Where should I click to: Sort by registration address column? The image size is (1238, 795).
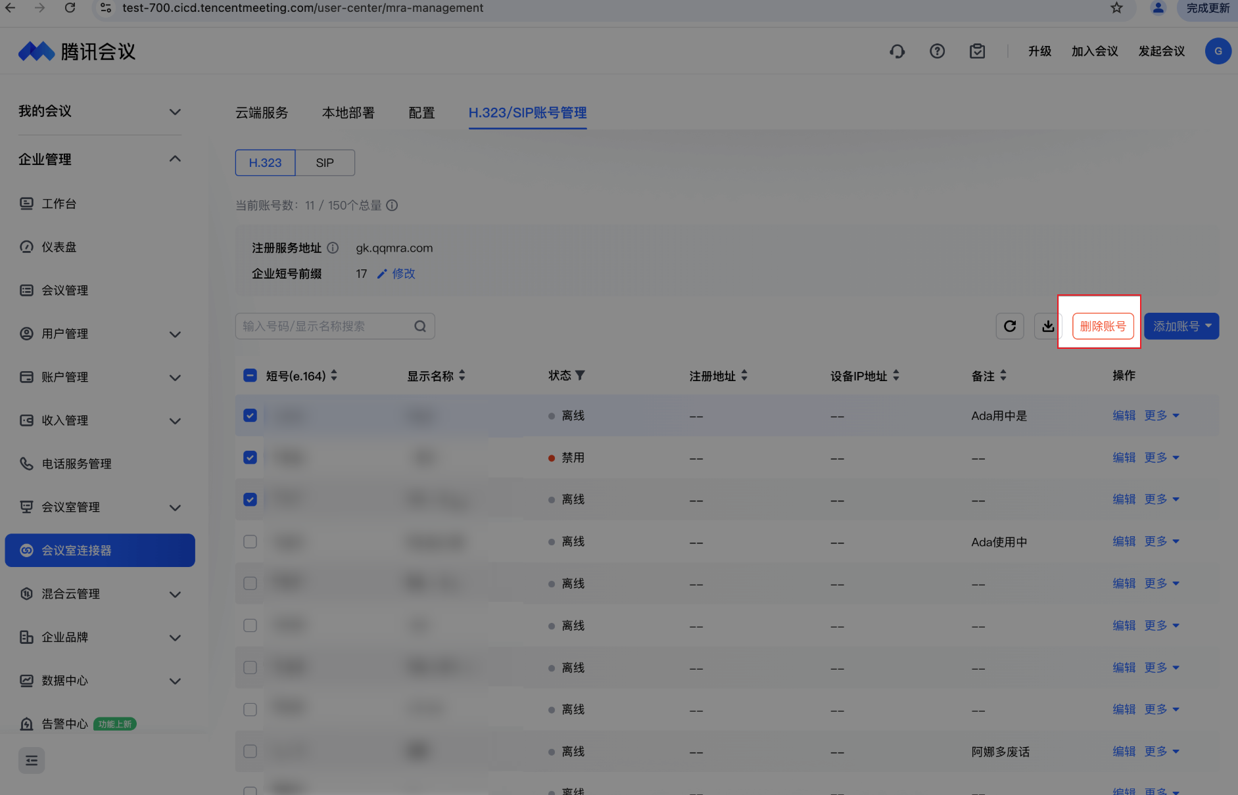[744, 375]
